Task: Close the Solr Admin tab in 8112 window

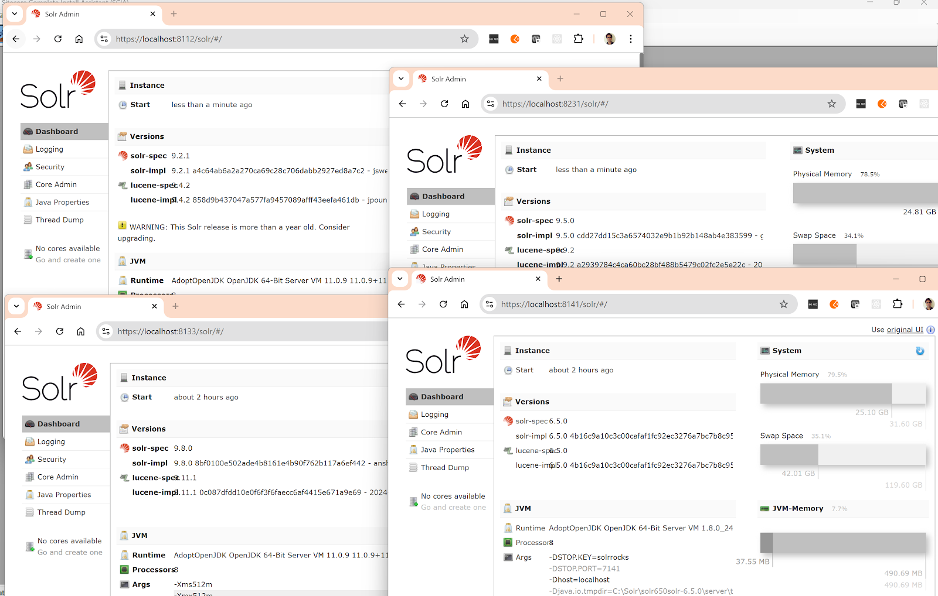Action: pos(153,13)
